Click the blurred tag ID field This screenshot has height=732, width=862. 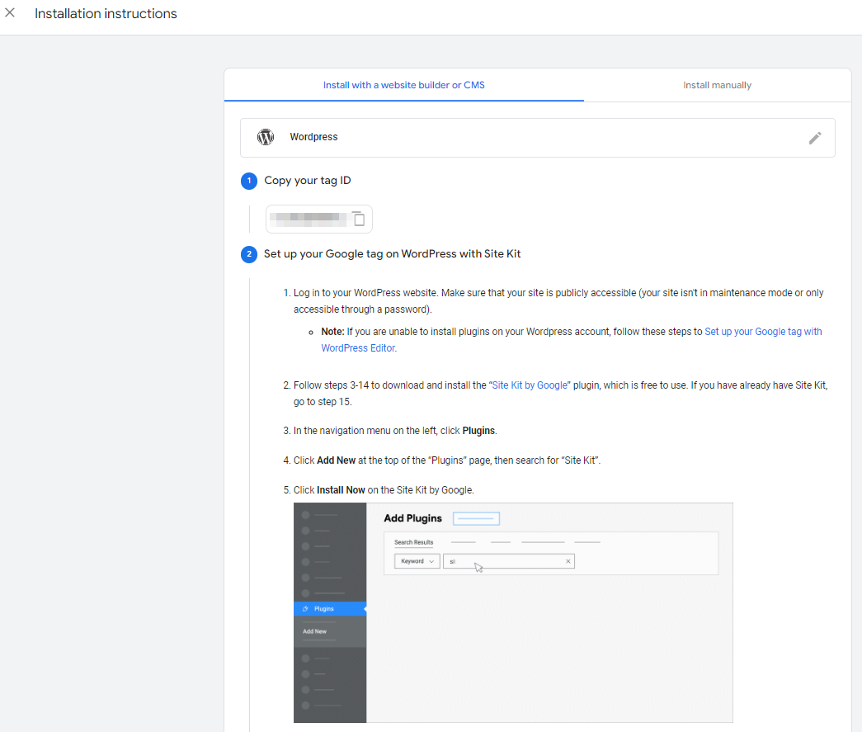[x=319, y=219]
